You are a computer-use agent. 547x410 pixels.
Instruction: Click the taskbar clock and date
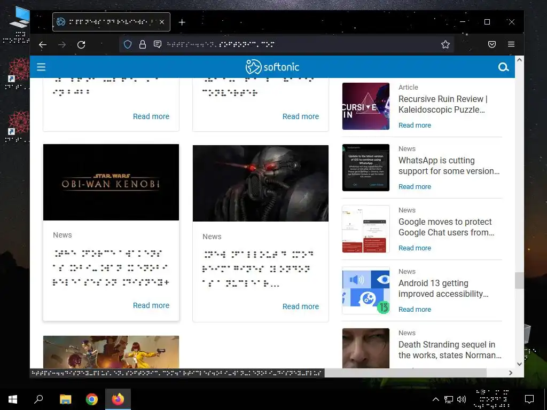pos(493,399)
